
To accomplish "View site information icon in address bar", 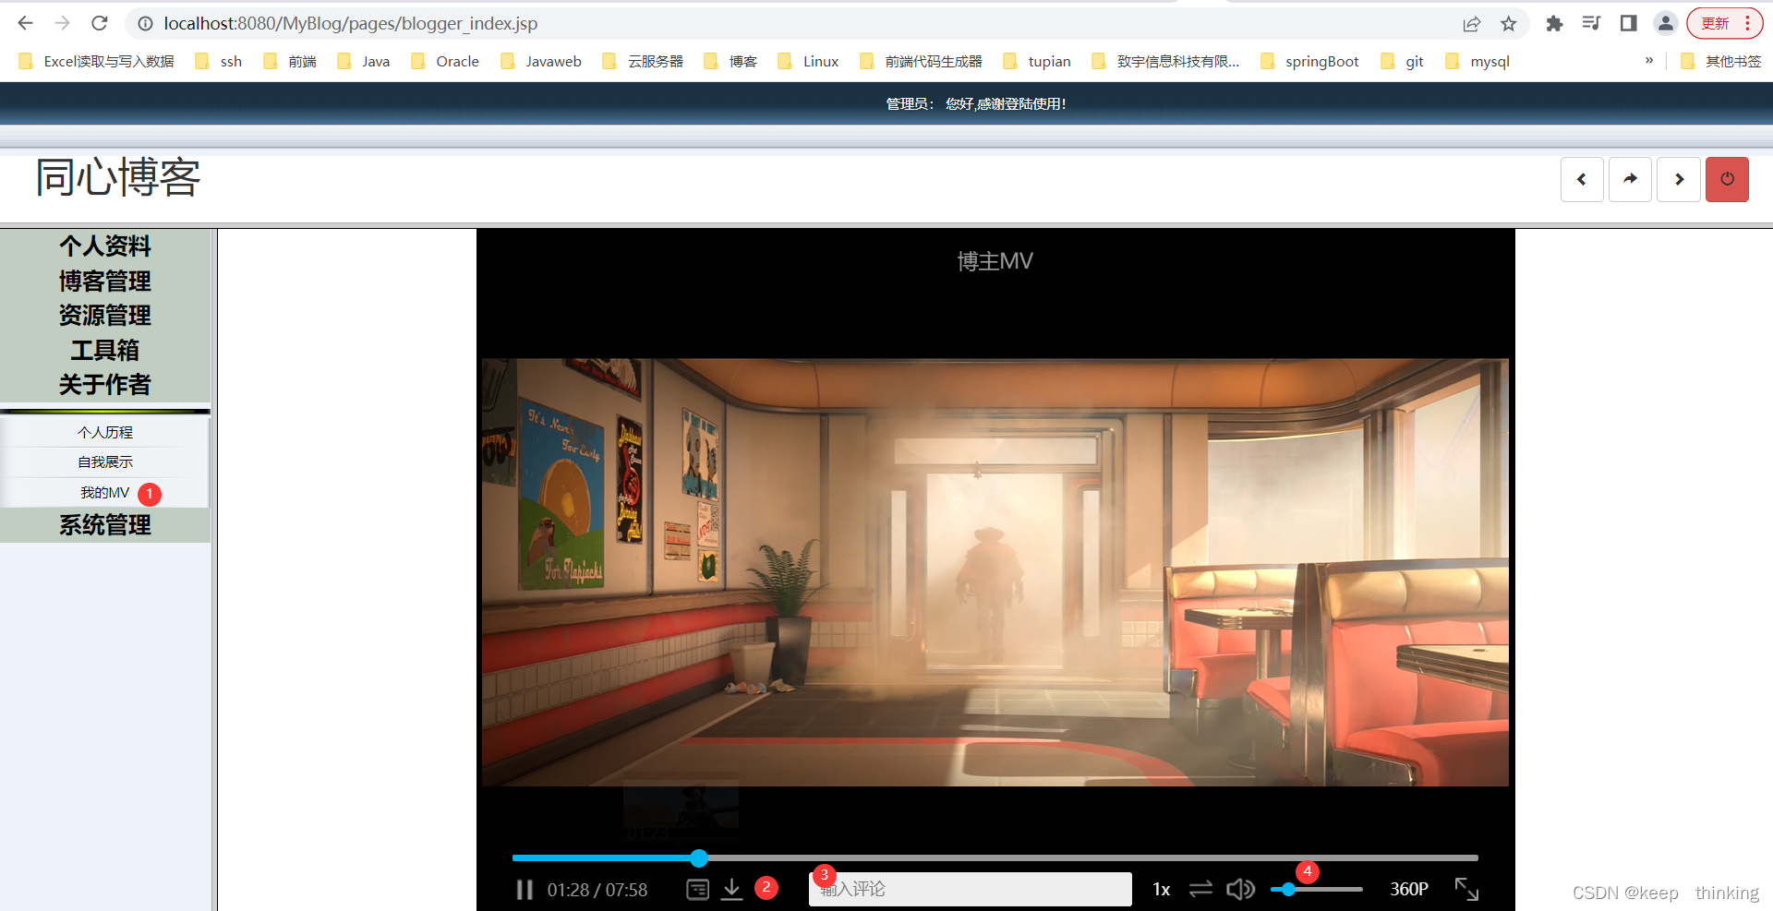I will click(x=145, y=23).
